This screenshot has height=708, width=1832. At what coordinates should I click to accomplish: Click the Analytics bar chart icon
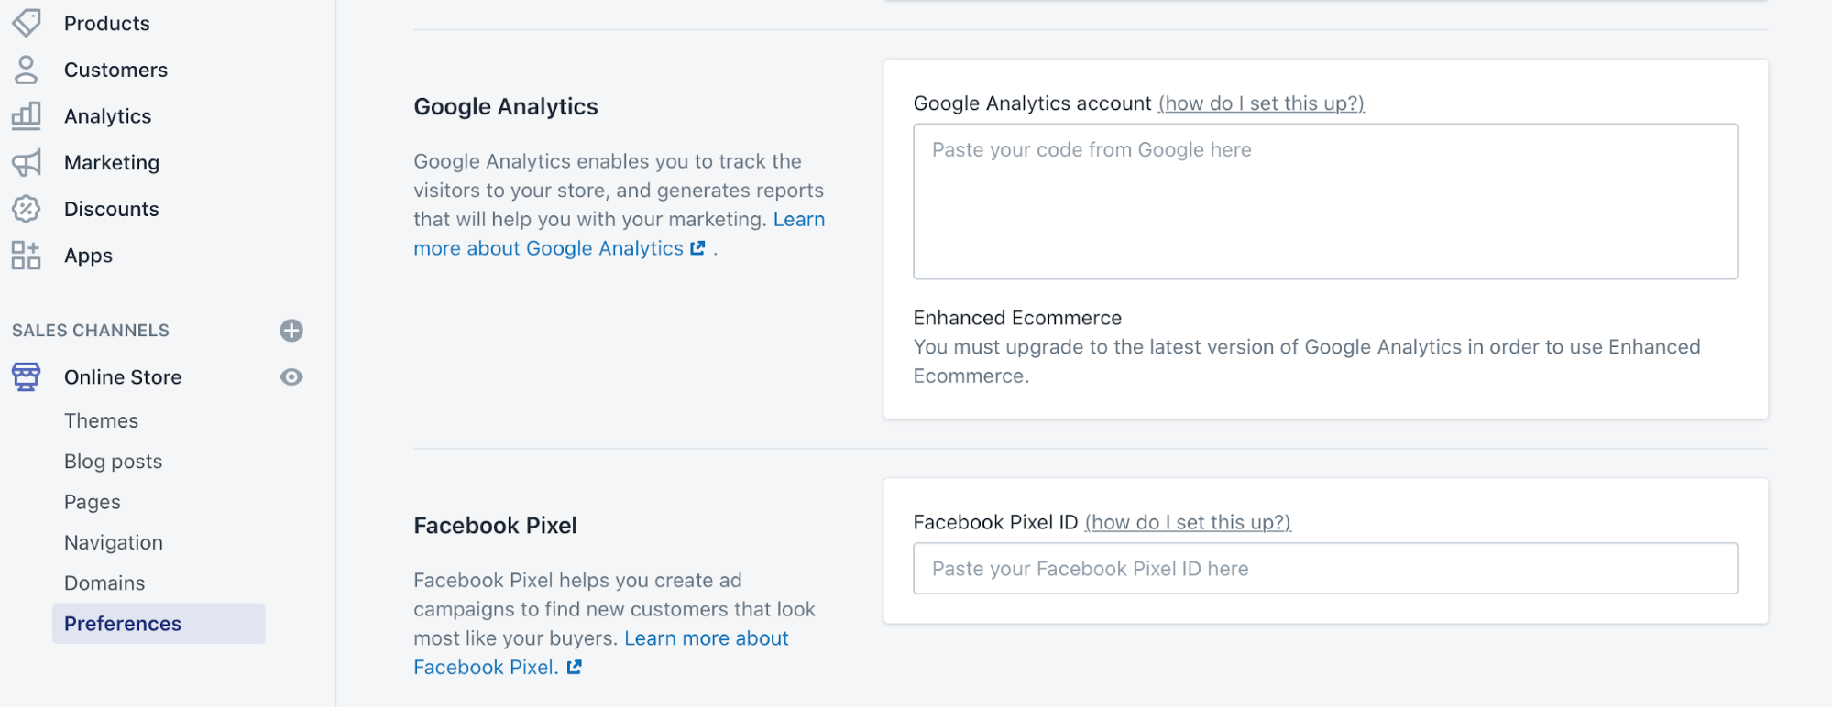[27, 115]
